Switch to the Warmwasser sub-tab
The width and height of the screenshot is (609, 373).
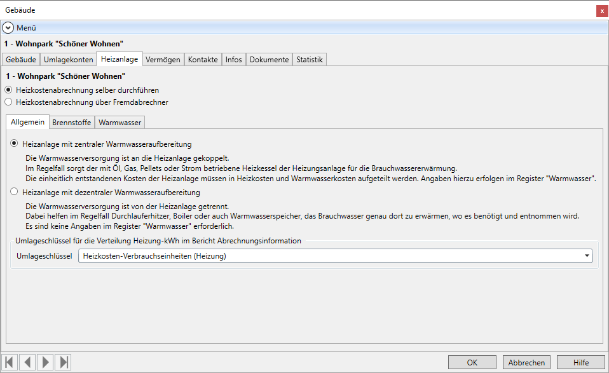[121, 122]
